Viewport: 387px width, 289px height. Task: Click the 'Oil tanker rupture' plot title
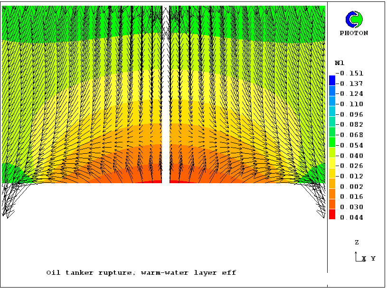pos(141,273)
